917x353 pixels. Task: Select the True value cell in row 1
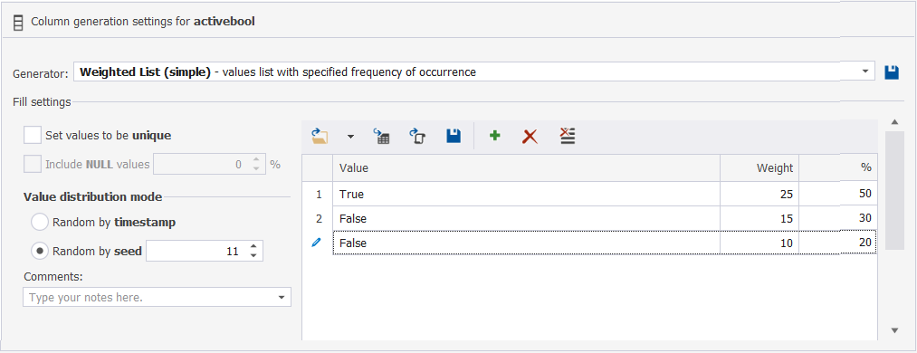pos(526,194)
